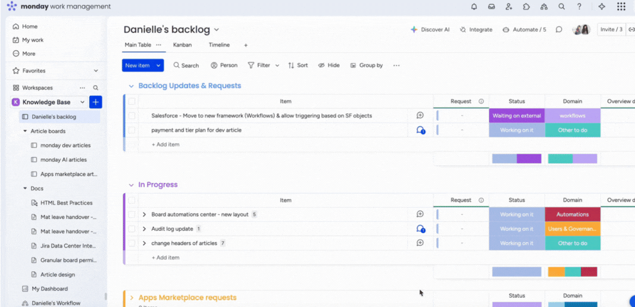Open the Workspaces three-dot menu
635x307 pixels.
coord(82,87)
